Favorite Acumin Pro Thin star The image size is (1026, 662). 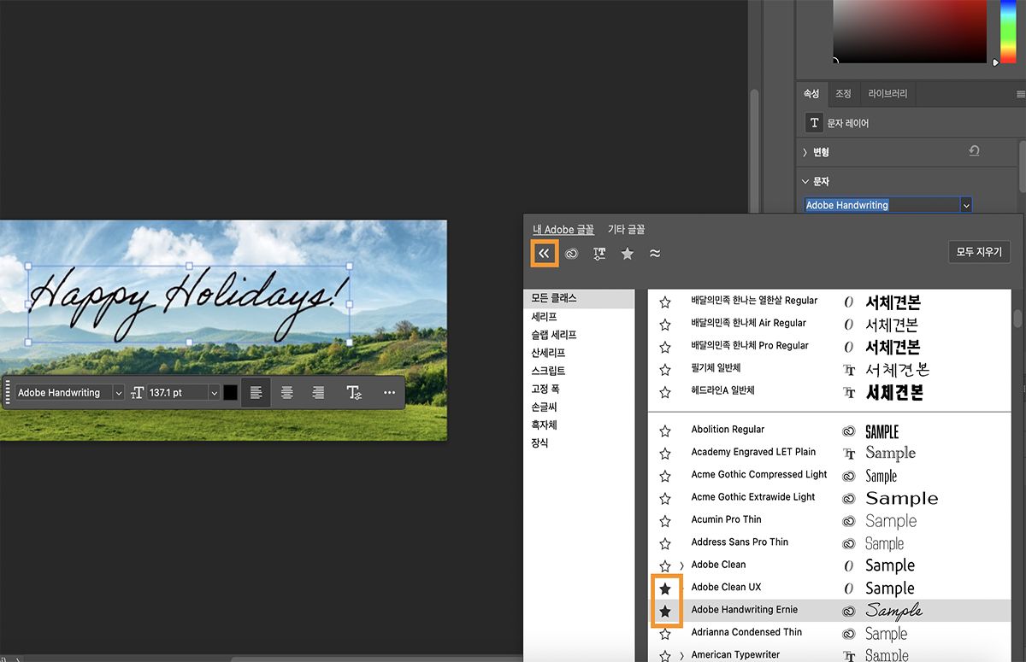[665, 521]
